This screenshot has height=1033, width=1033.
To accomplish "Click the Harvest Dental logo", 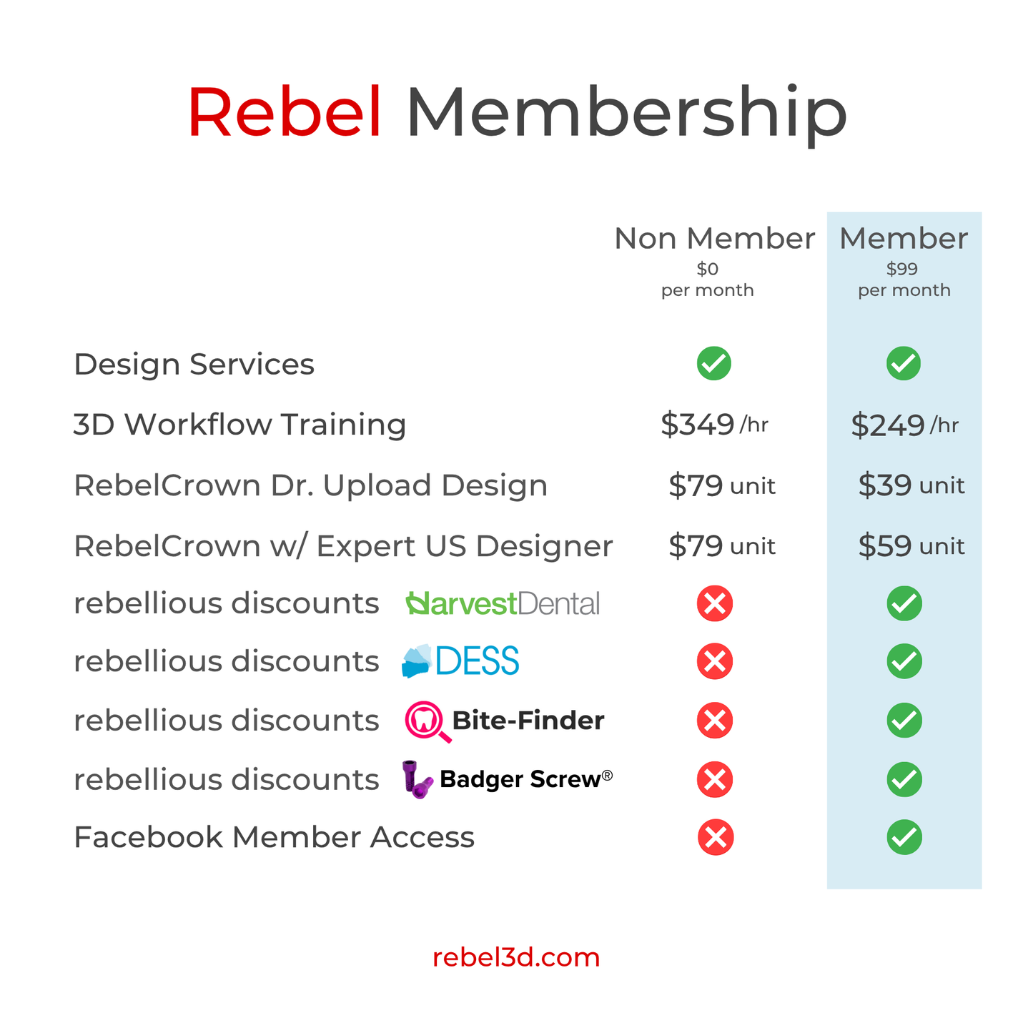I will click(x=503, y=604).
